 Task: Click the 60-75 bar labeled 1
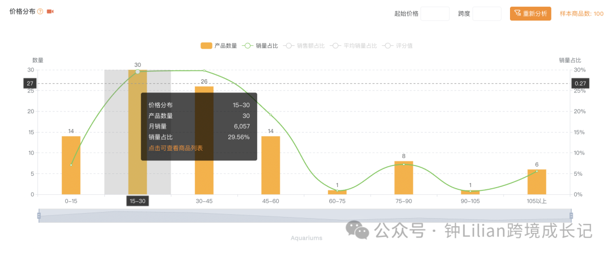pos(337,192)
